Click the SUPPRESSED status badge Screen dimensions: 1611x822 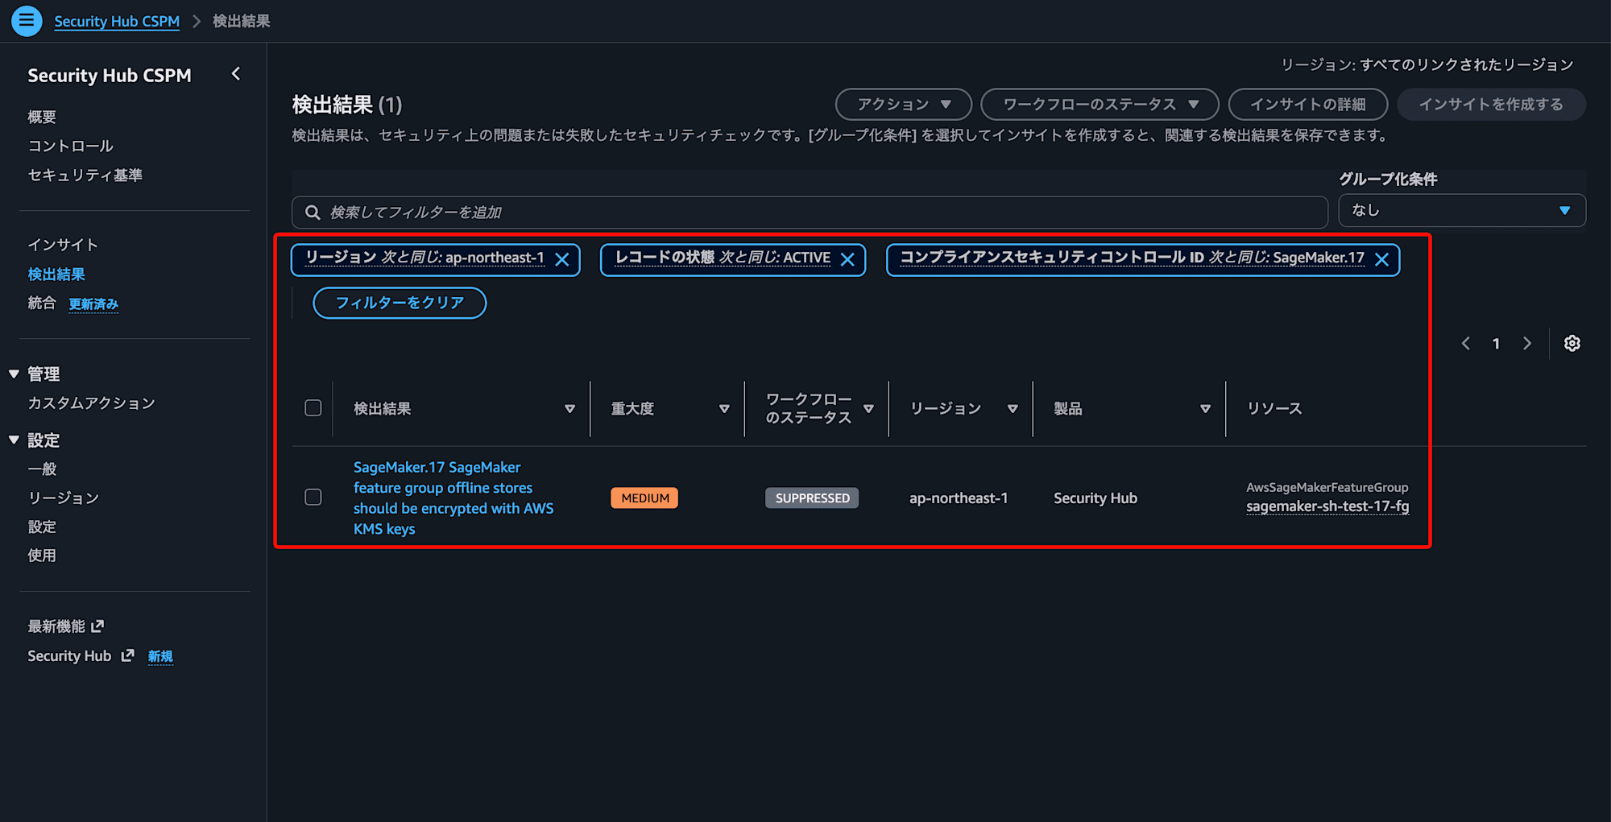[x=812, y=498]
